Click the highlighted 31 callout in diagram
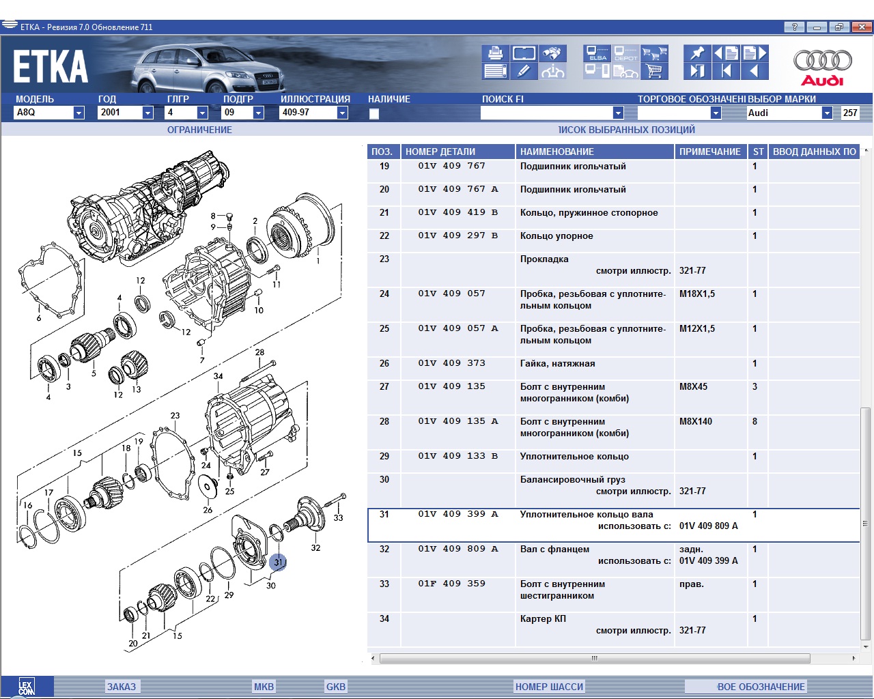This screenshot has width=874, height=699. click(278, 562)
